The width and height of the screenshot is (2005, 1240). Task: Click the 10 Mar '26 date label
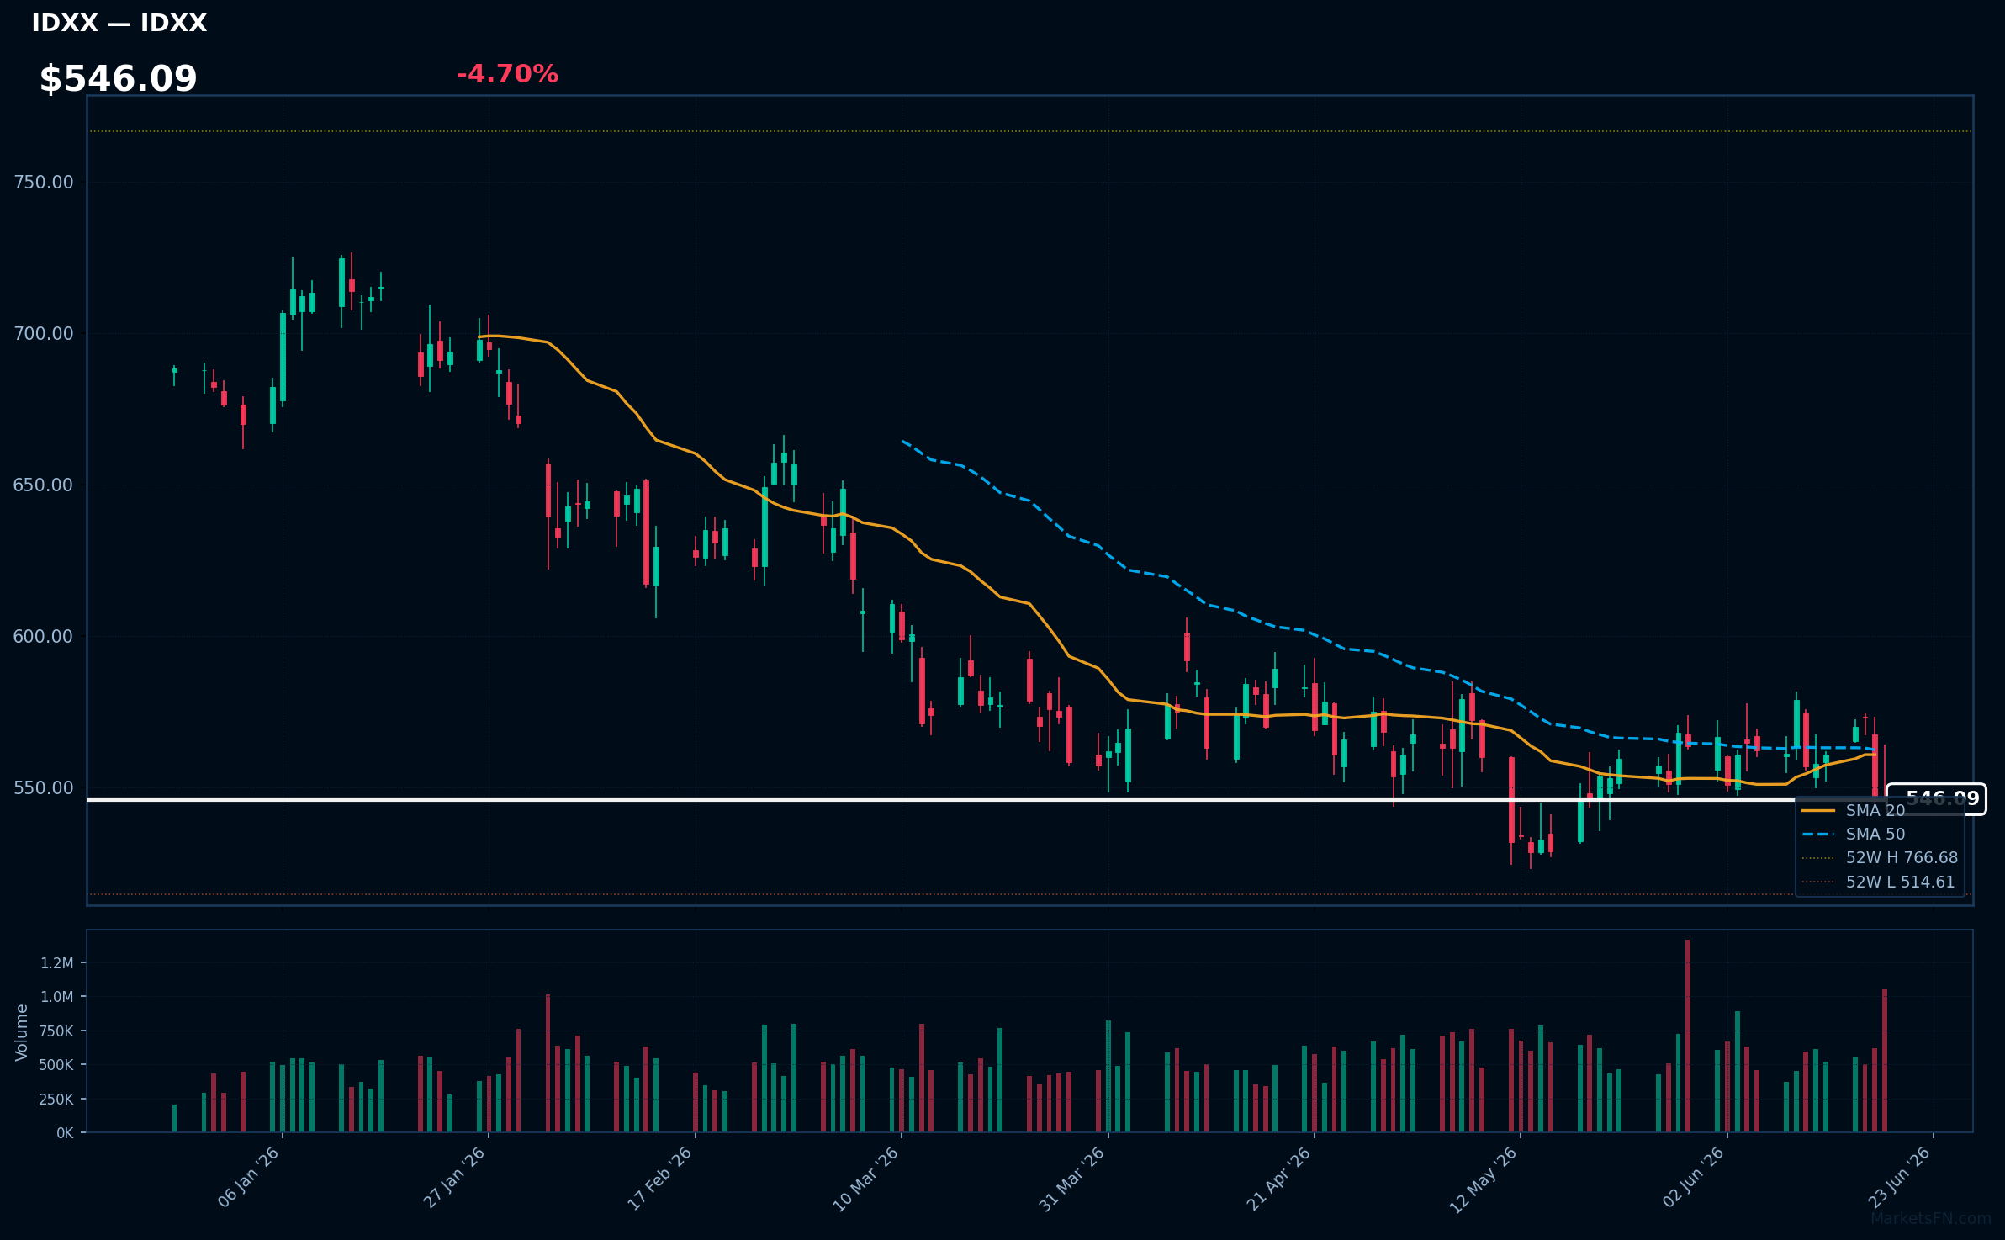pyautogui.click(x=866, y=1179)
